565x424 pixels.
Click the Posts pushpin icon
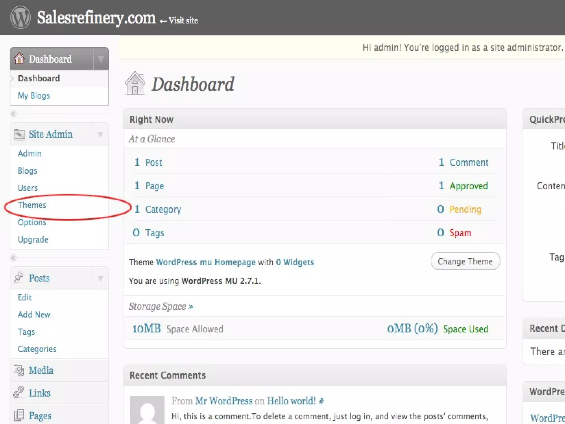19,277
